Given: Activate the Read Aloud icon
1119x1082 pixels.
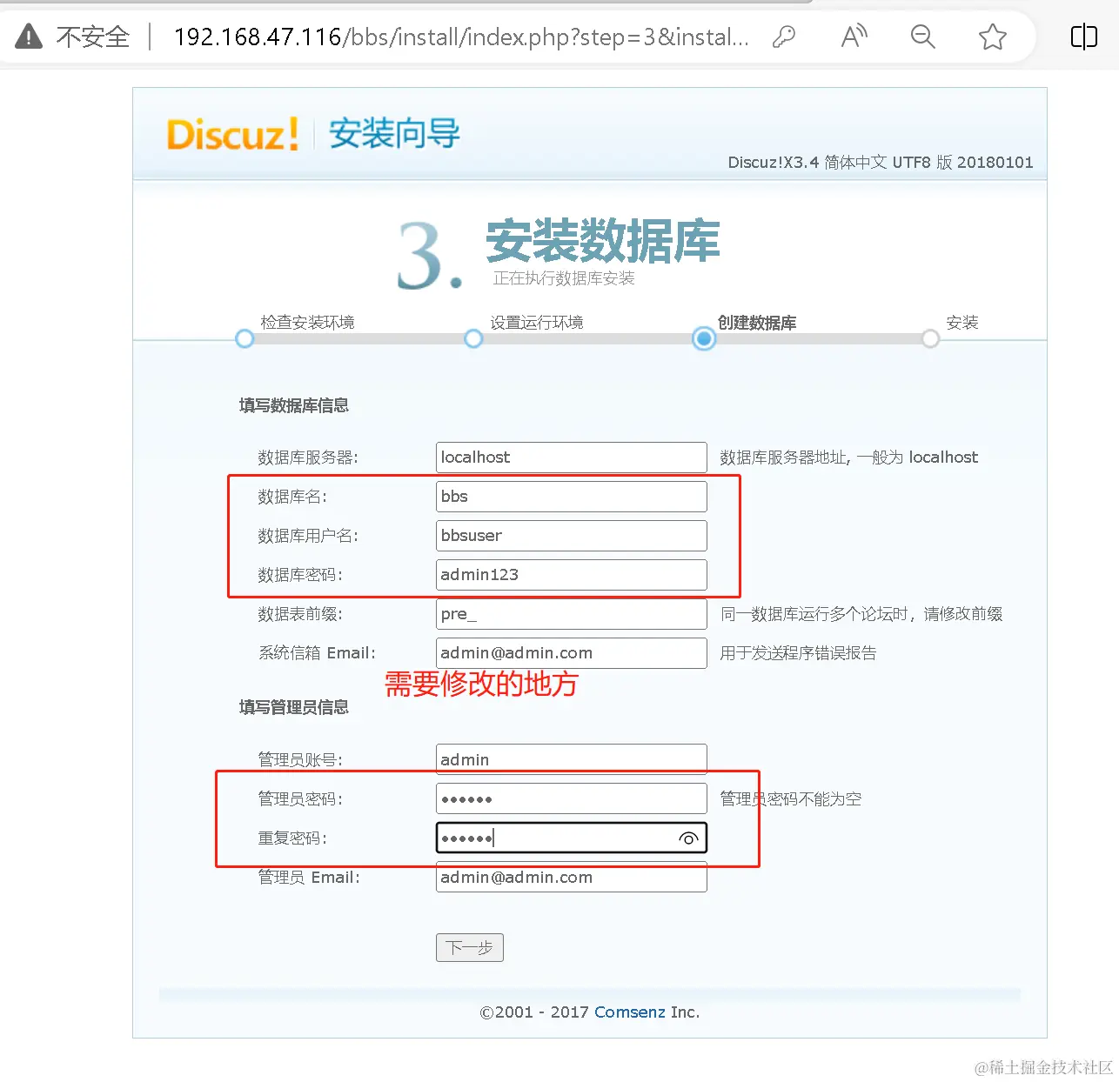Looking at the screenshot, I should point(854,37).
